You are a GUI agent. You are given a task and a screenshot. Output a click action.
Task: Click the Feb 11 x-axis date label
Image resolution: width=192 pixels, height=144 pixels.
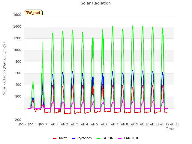pos(154,124)
